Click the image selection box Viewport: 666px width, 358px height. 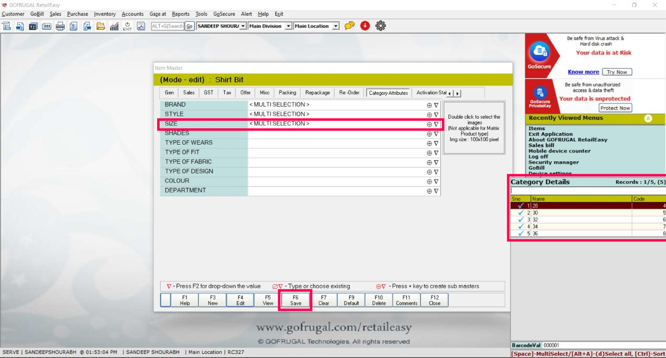pyautogui.click(x=474, y=127)
